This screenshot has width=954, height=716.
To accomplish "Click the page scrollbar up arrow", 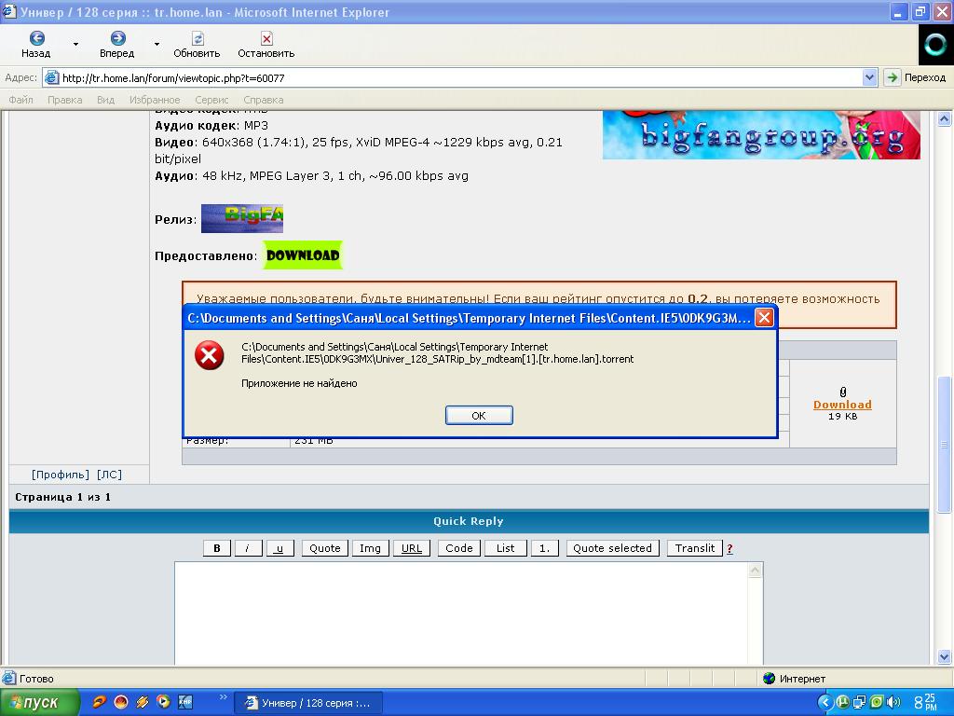I will [945, 118].
